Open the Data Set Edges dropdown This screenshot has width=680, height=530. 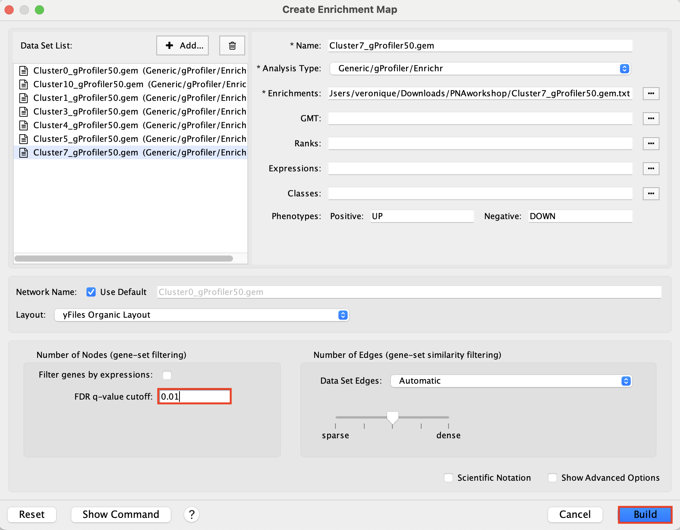pyautogui.click(x=511, y=381)
